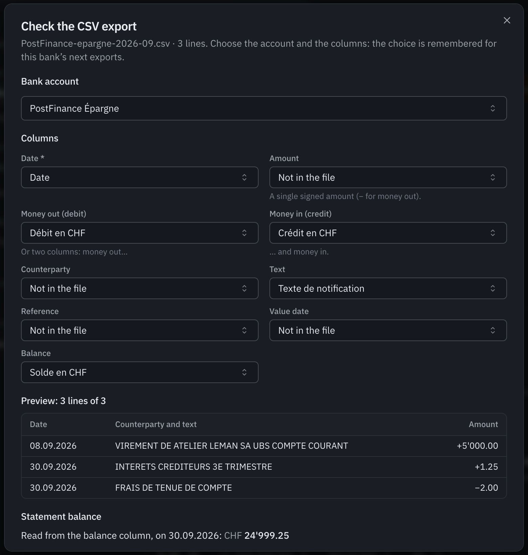Image resolution: width=528 pixels, height=555 pixels.
Task: Open the Date column dropdown
Action: tap(139, 177)
